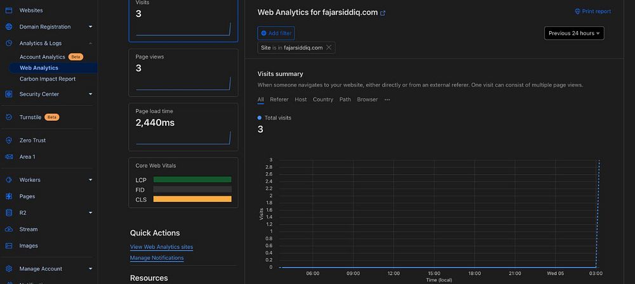Open Area 1 in the sidebar
The image size is (635, 284).
click(27, 157)
